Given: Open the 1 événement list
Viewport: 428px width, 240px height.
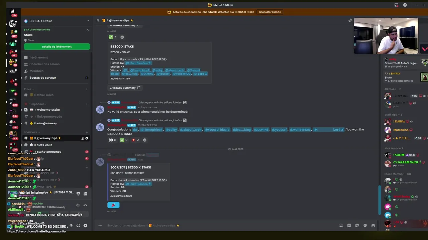Looking at the screenshot, I should click(x=57, y=57).
